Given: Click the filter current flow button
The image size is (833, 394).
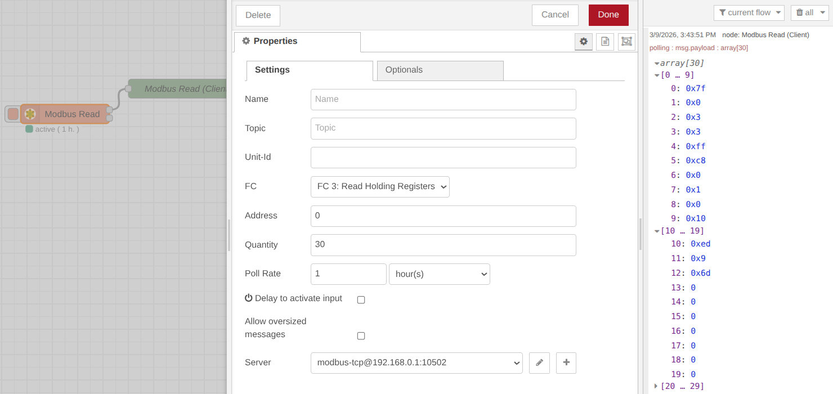Looking at the screenshot, I should (x=749, y=13).
